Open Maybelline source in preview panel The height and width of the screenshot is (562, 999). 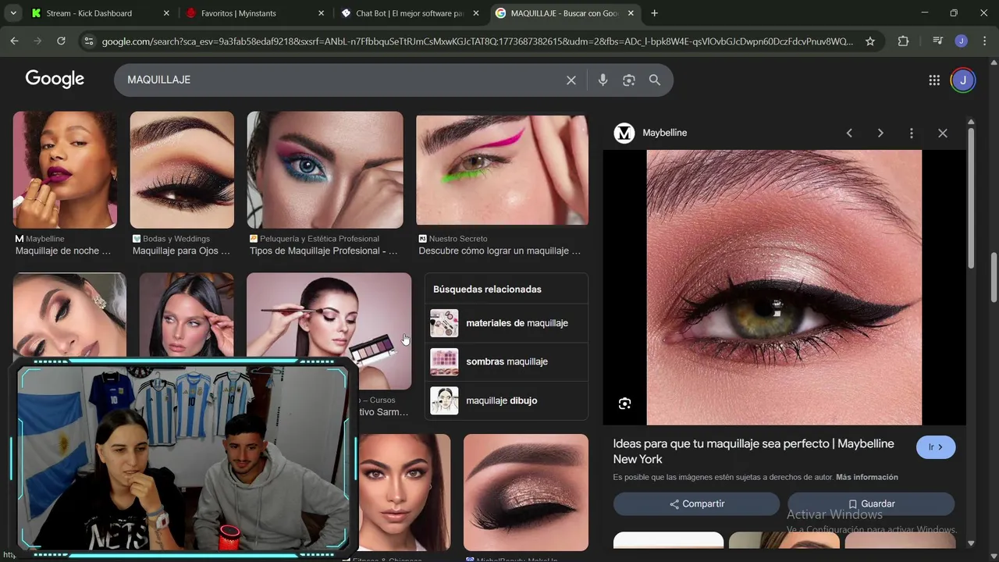pyautogui.click(x=650, y=133)
